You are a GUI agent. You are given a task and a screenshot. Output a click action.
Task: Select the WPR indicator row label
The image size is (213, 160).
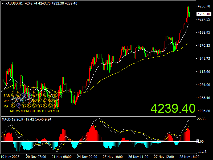click(x=7, y=101)
